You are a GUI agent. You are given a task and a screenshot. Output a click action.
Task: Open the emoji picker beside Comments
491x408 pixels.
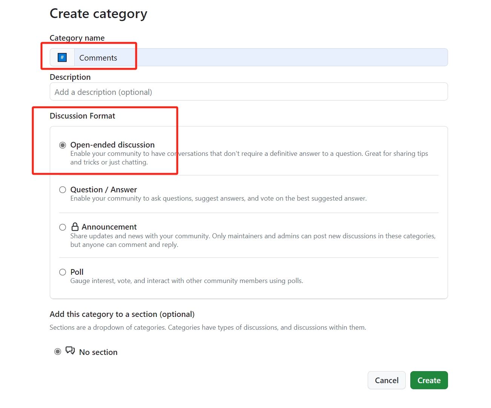(62, 58)
